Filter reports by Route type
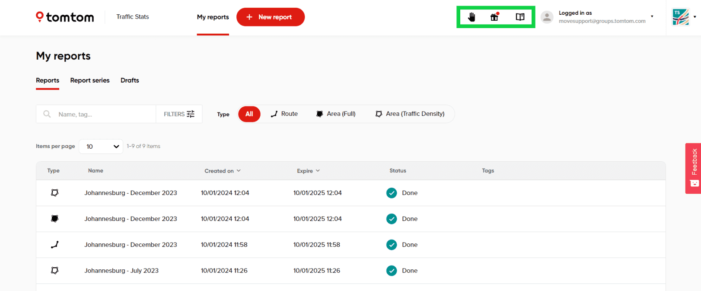This screenshot has height=291, width=701. pos(284,114)
